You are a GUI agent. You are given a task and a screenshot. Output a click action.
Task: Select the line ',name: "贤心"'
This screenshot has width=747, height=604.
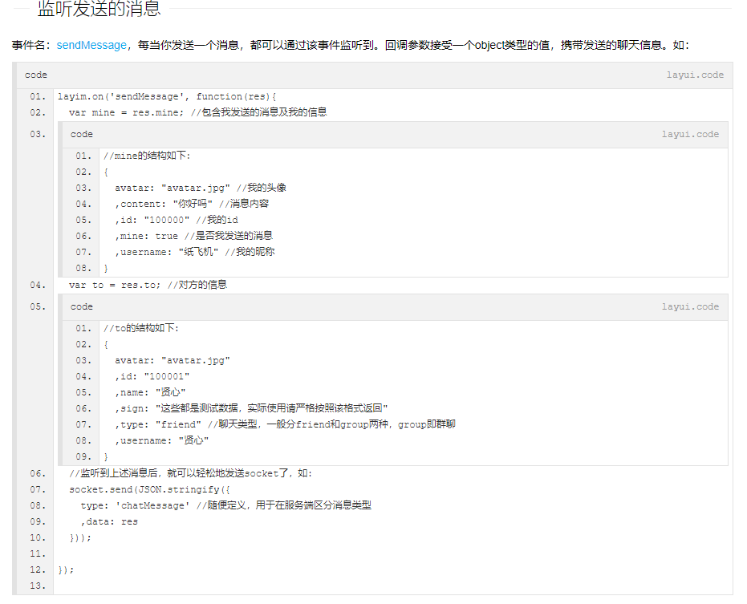pos(150,392)
